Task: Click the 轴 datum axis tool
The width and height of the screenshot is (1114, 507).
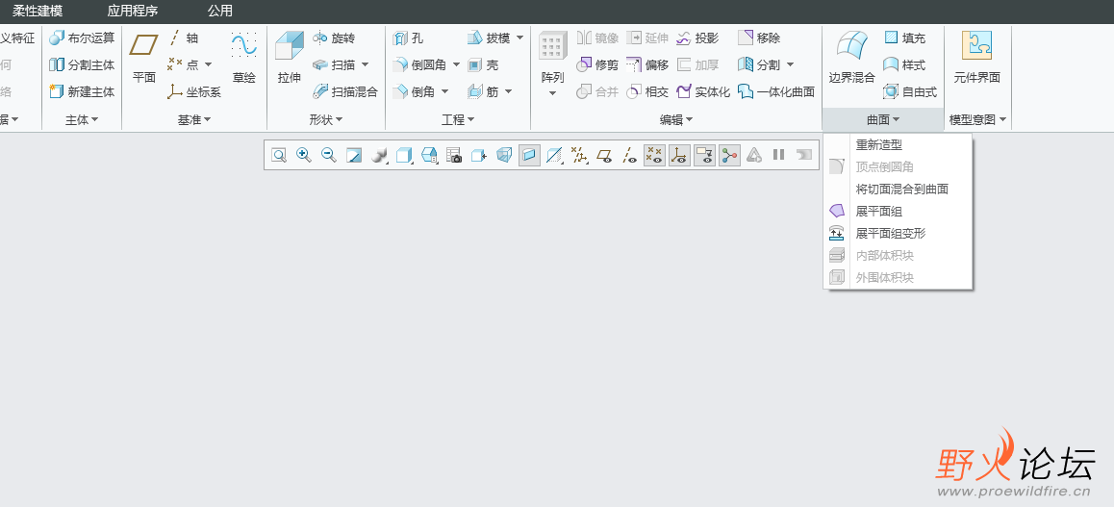Action: pos(184,38)
